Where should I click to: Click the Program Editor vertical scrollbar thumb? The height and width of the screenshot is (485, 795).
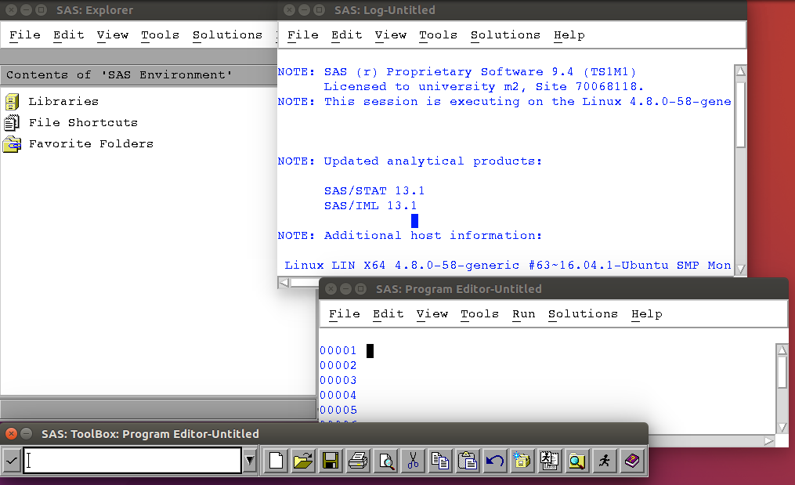click(782, 373)
